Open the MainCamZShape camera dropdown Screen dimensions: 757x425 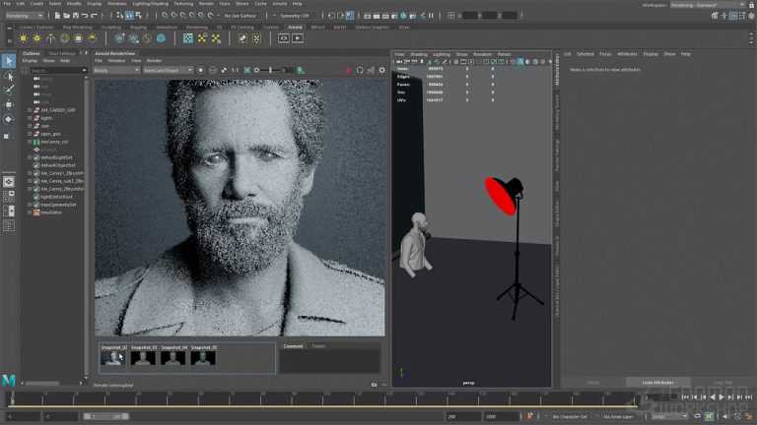click(167, 70)
